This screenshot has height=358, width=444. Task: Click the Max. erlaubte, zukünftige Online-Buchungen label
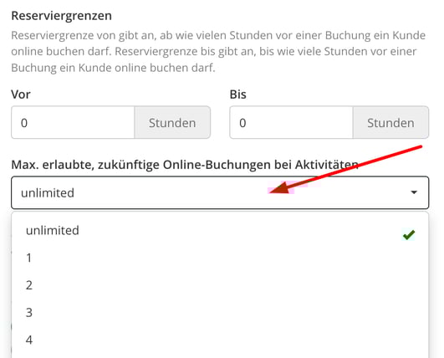click(x=185, y=165)
